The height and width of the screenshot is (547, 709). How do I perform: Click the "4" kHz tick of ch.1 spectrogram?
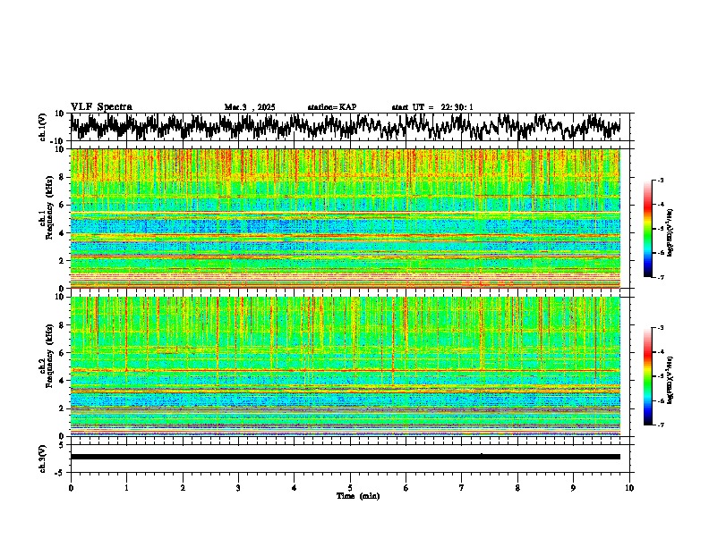tap(63, 233)
